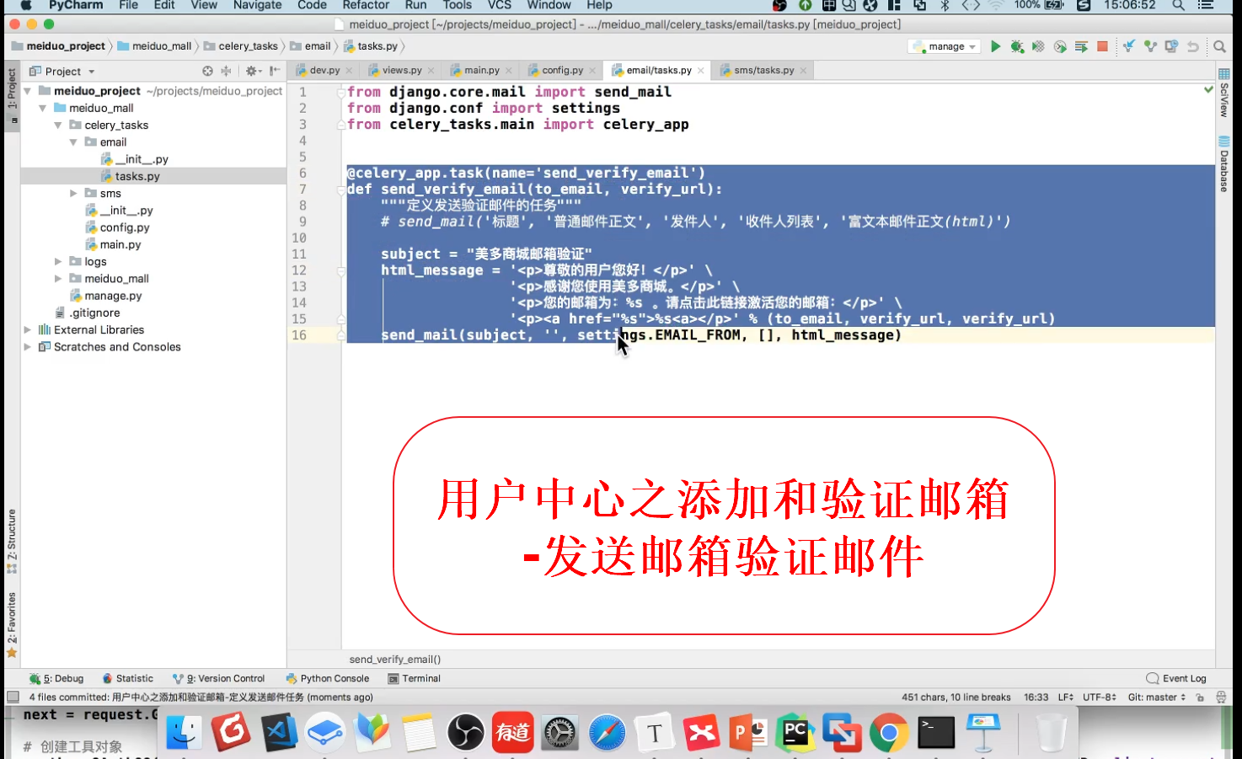
Task: Click the lock icon in status bar
Action: tap(1200, 697)
